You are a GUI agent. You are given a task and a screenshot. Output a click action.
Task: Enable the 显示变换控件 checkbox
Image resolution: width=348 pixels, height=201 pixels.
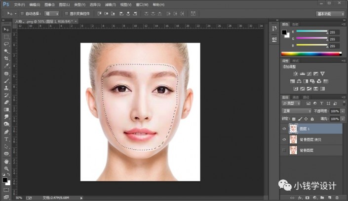tap(66, 13)
